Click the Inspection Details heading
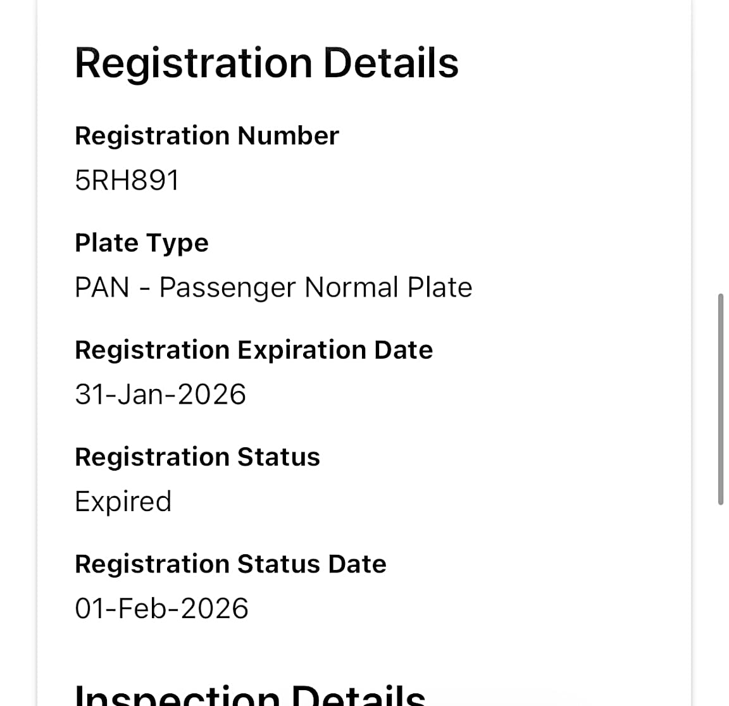Screen dimensions: 729x706 coord(250,695)
